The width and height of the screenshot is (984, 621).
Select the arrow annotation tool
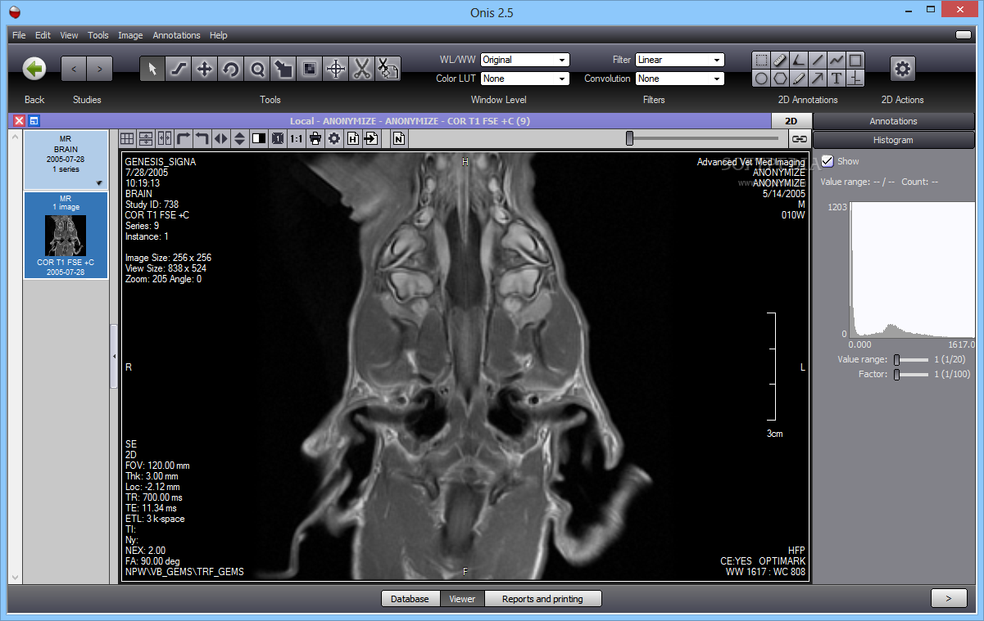pos(818,79)
